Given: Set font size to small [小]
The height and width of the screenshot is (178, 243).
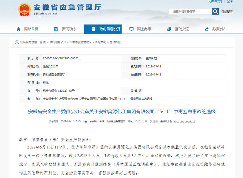Looking at the screenshot, I should pyautogui.click(x=156, y=122).
